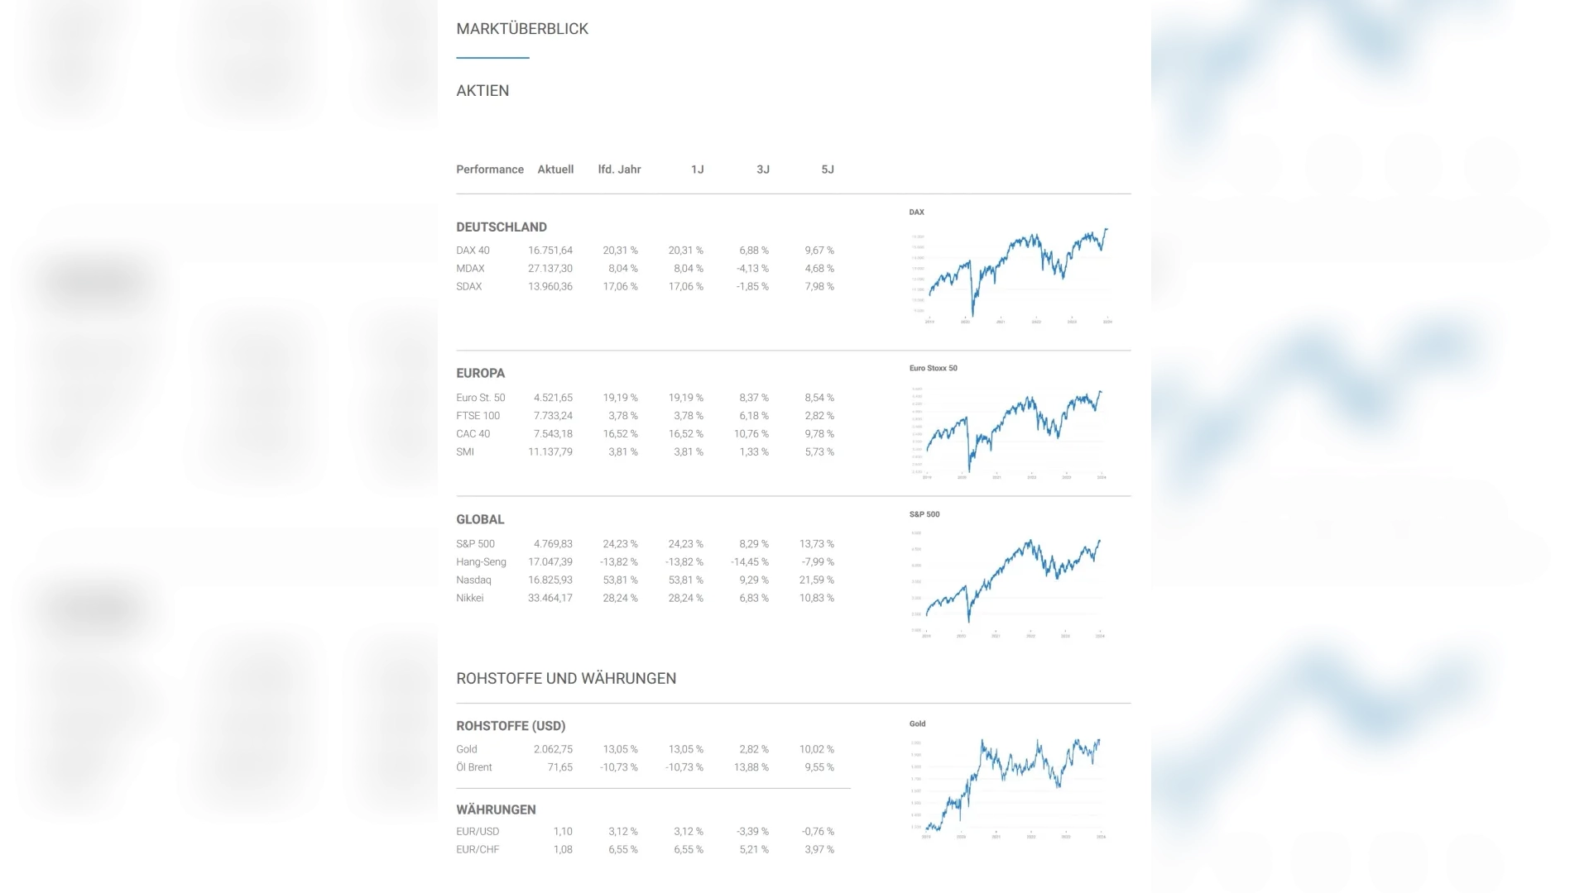Select the EUR/CHF currency label
The height and width of the screenshot is (893, 1589).
pos(478,850)
